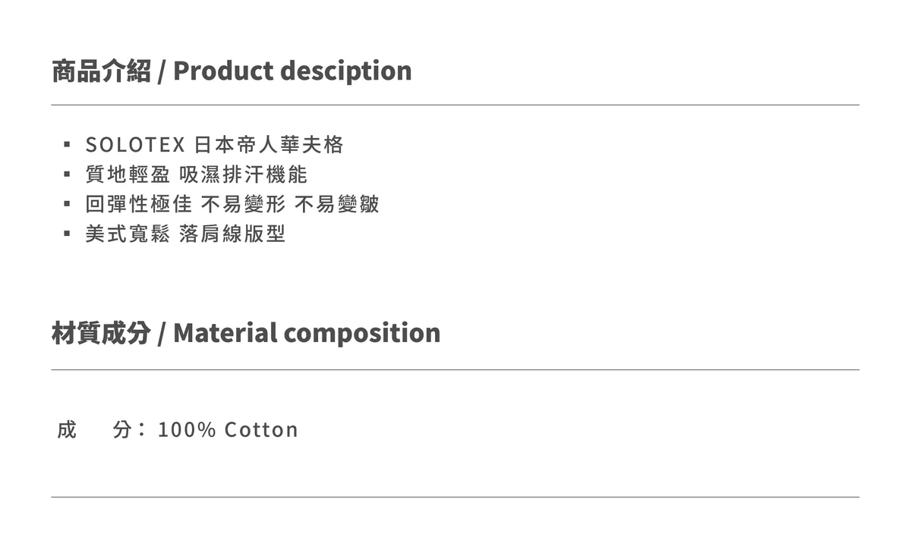
Task: Click the 100% Cotton text
Action: tap(228, 430)
